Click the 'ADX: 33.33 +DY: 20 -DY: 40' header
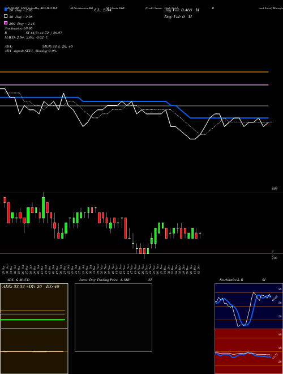The height and width of the screenshot is (374, 283). coord(31,287)
